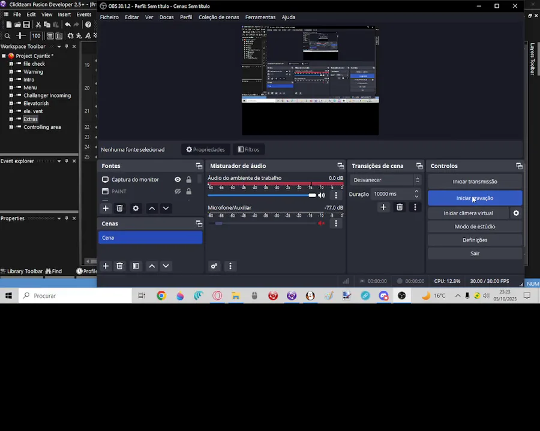The image size is (540, 431).
Task: Open options menu for Áudio do ambiente
Action: click(336, 195)
